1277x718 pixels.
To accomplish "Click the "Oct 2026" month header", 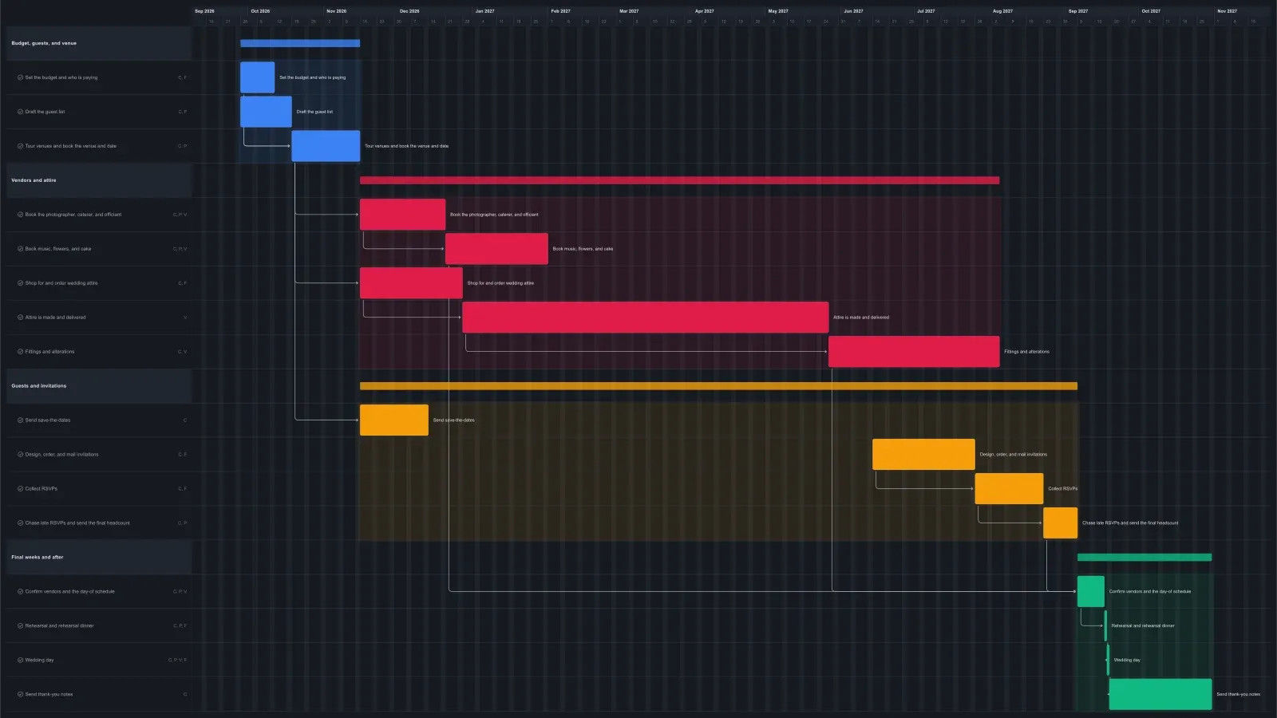I will 260,11.
